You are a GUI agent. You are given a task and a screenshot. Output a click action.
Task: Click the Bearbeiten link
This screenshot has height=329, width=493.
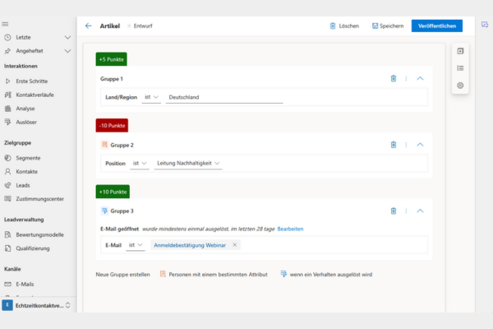tap(290, 229)
